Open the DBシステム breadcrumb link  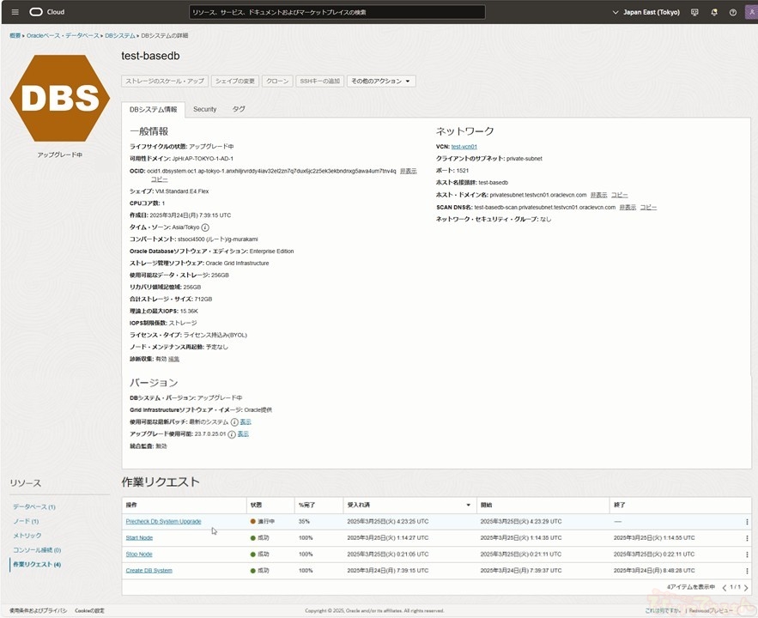tap(120, 36)
